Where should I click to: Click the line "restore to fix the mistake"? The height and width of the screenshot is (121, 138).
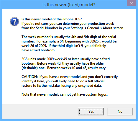coord(62,86)
